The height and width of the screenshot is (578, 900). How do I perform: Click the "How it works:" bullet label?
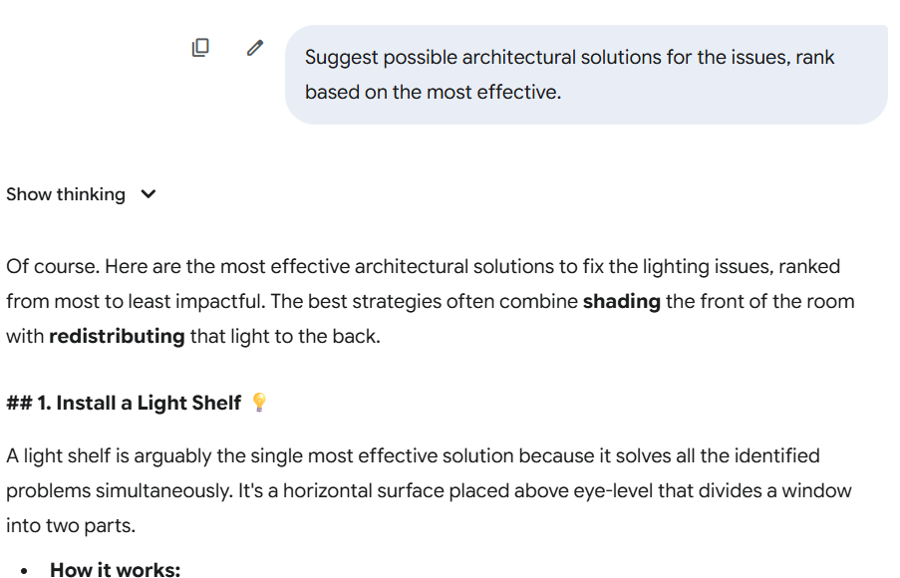(115, 570)
